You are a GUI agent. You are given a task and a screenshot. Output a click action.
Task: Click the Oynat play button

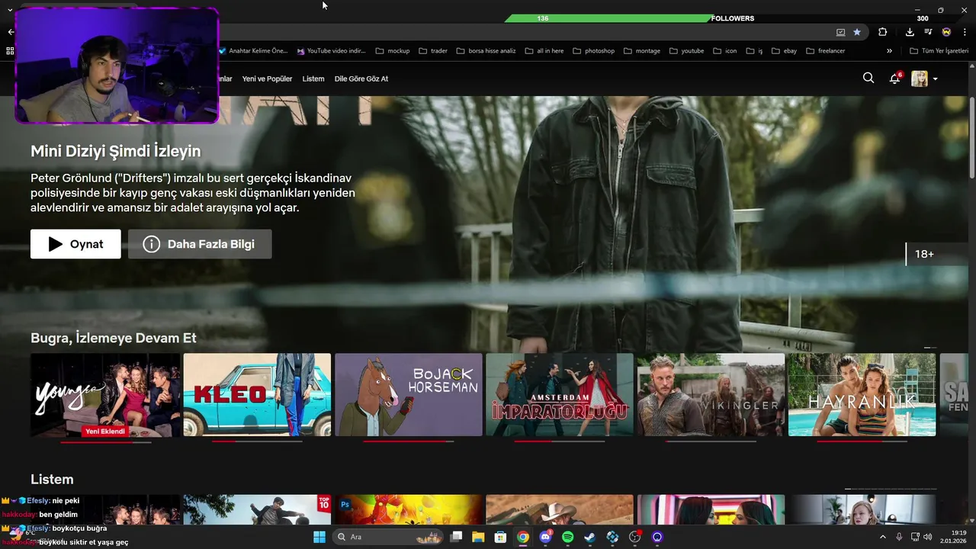[75, 244]
